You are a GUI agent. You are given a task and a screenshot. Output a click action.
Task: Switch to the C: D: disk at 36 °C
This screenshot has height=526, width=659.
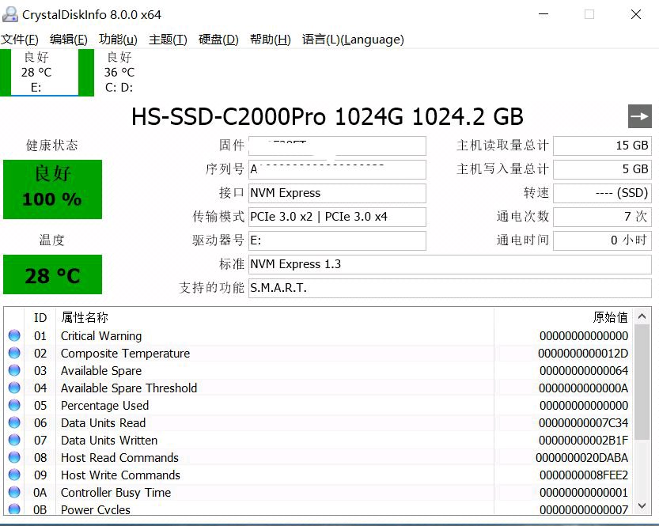(x=119, y=72)
